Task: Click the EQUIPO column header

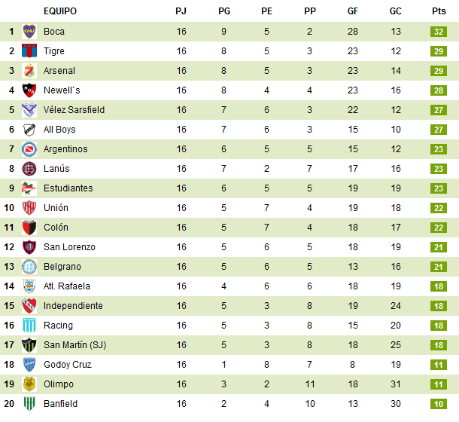Action: point(60,11)
